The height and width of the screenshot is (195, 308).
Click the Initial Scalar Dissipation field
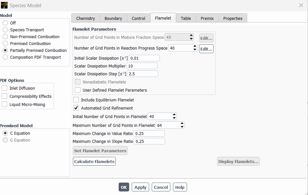(144, 58)
